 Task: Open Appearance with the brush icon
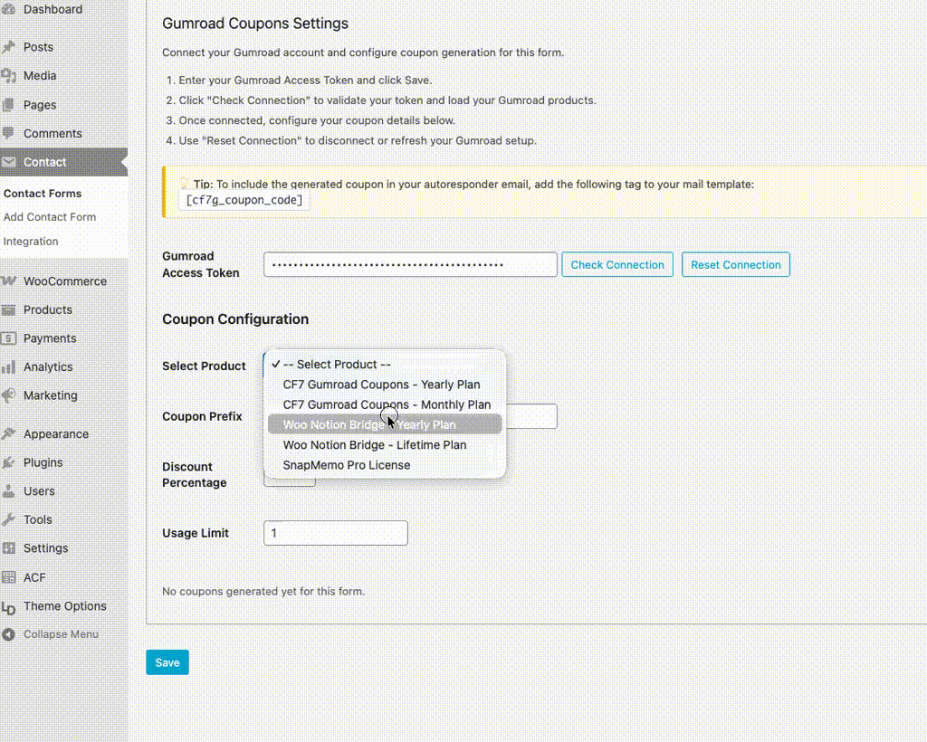[x=12, y=433]
